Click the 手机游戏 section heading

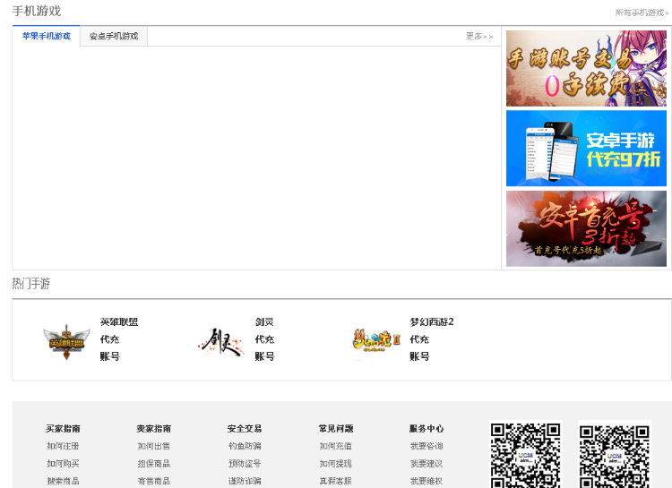[x=37, y=11]
